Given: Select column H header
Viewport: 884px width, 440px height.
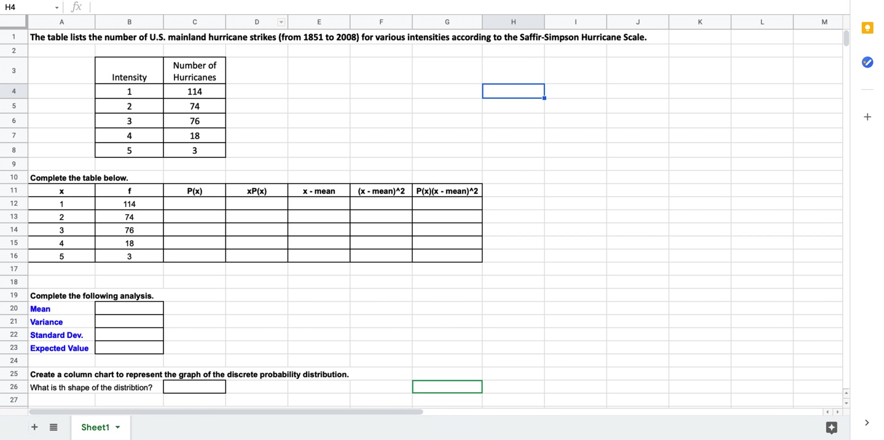Looking at the screenshot, I should (513, 22).
